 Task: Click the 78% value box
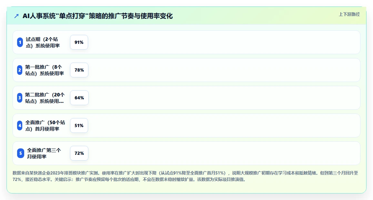tap(79, 70)
